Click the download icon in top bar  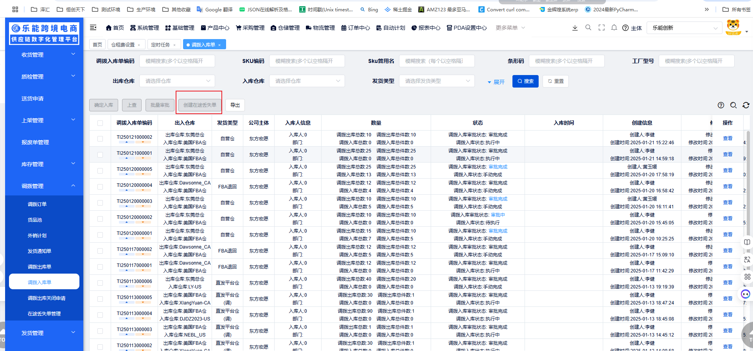click(x=575, y=28)
